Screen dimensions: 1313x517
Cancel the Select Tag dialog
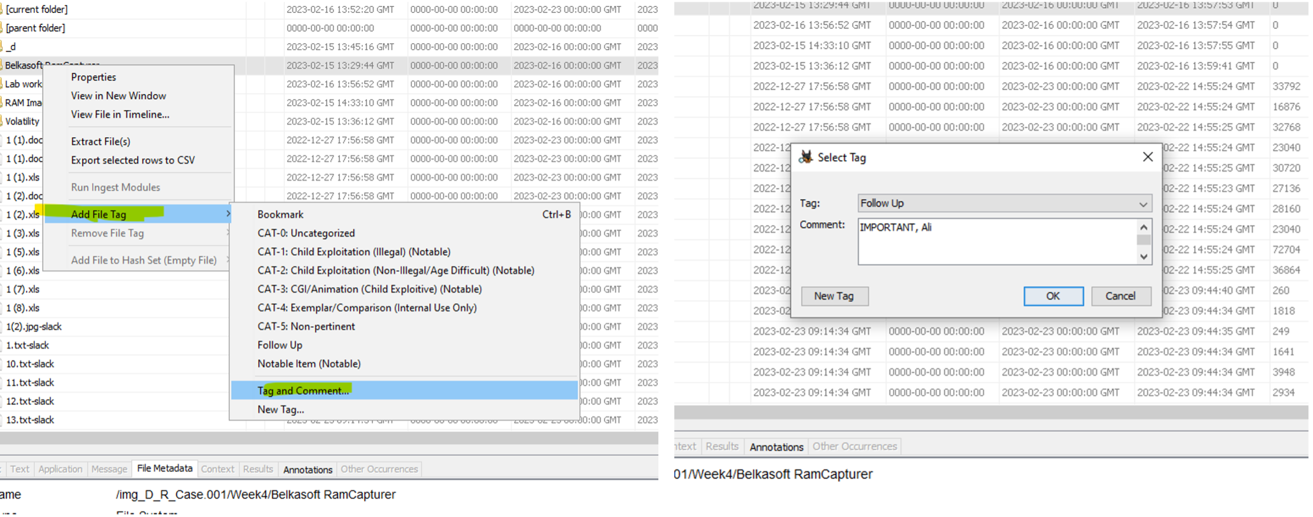1120,296
